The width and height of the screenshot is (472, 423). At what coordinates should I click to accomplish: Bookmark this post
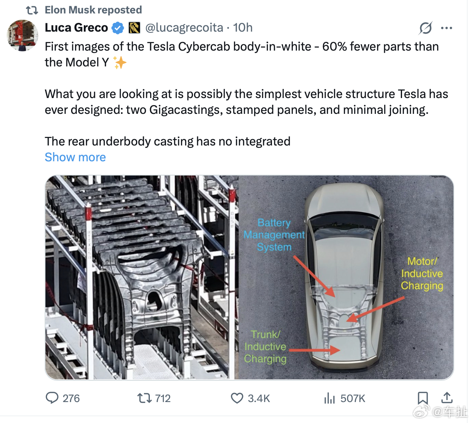423,398
